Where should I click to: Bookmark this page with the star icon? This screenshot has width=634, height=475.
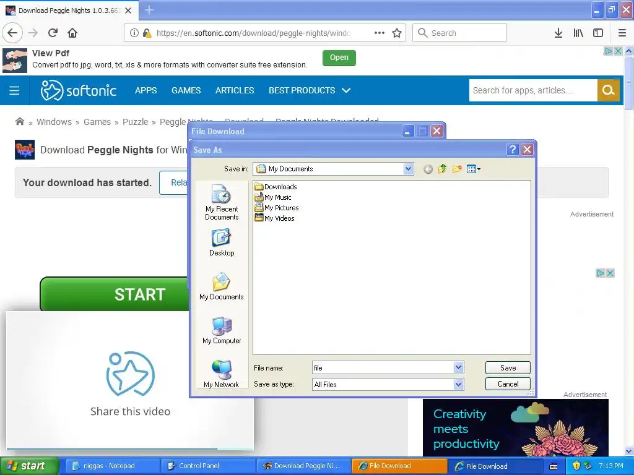(397, 33)
